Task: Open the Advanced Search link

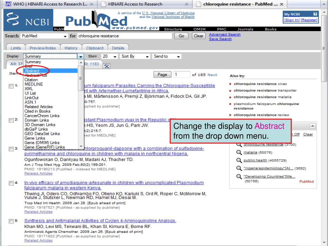Action: 225,34
